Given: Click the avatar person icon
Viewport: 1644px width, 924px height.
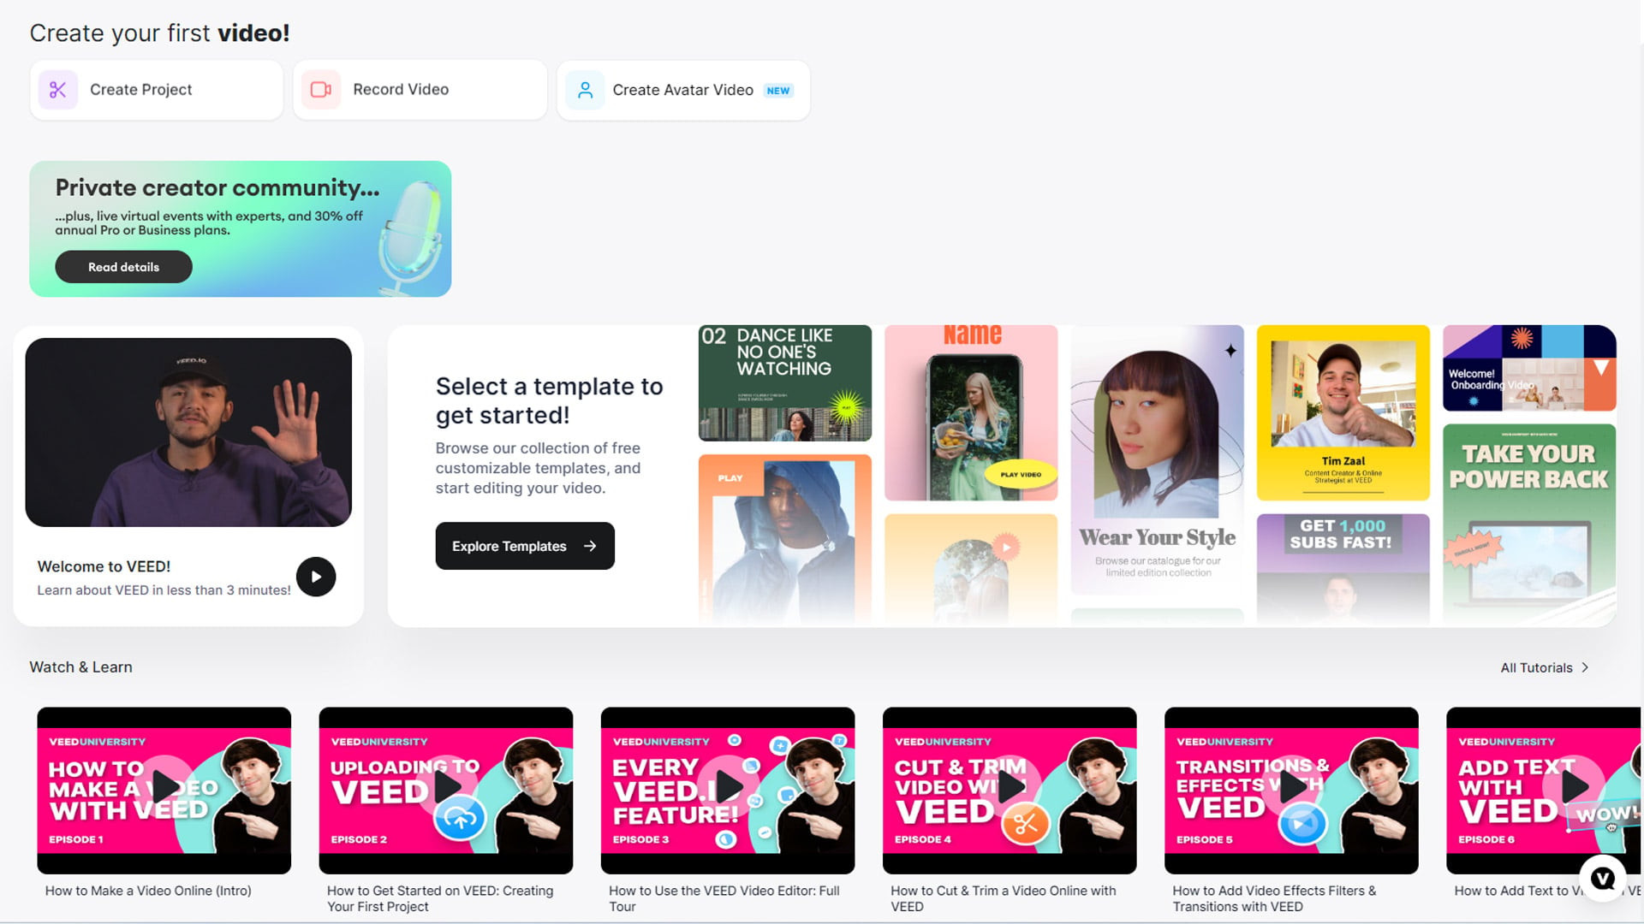Looking at the screenshot, I should [585, 90].
